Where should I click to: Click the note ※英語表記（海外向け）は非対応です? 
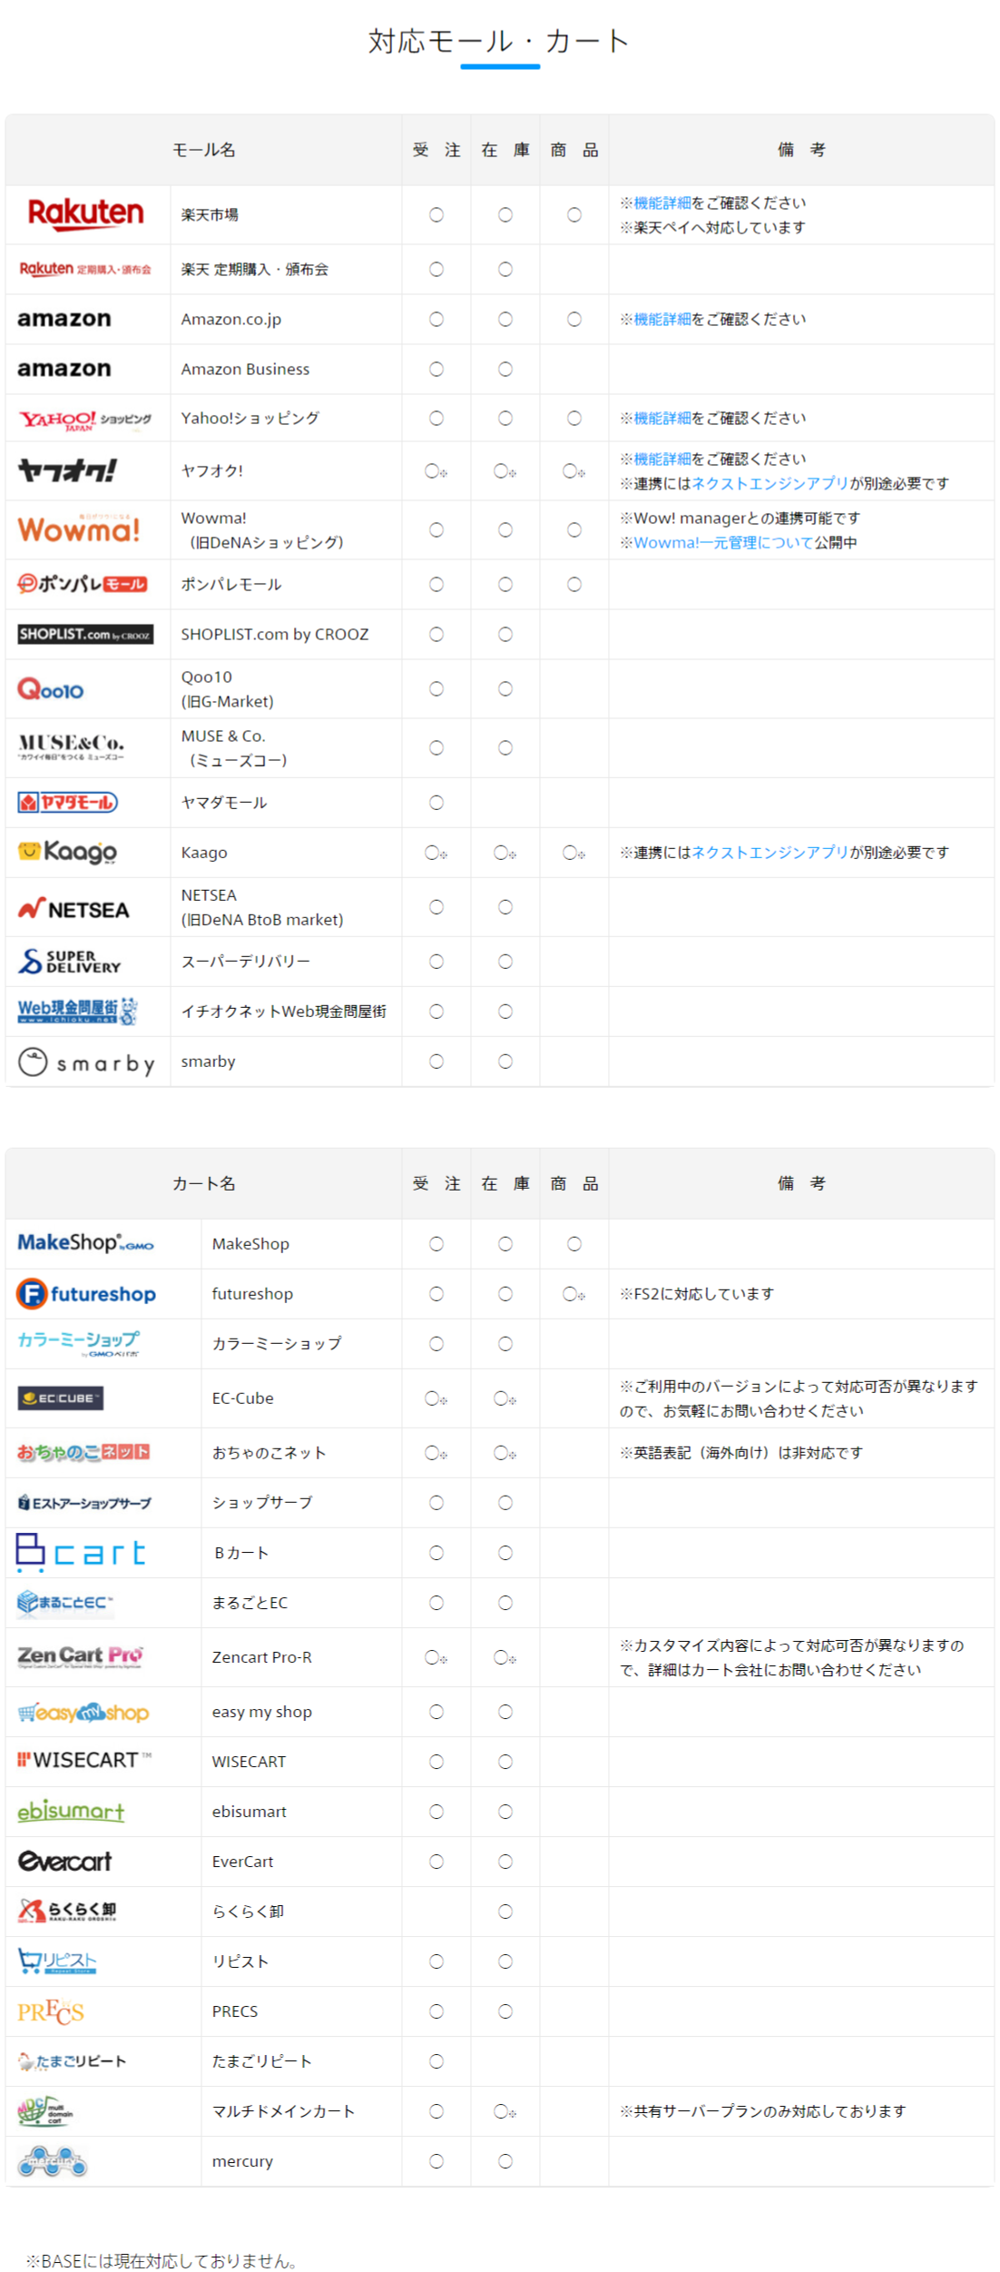[741, 1452]
